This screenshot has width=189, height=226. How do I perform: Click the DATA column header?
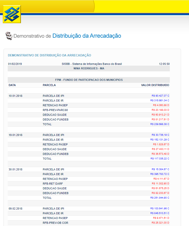pyautogui.click(x=12, y=85)
